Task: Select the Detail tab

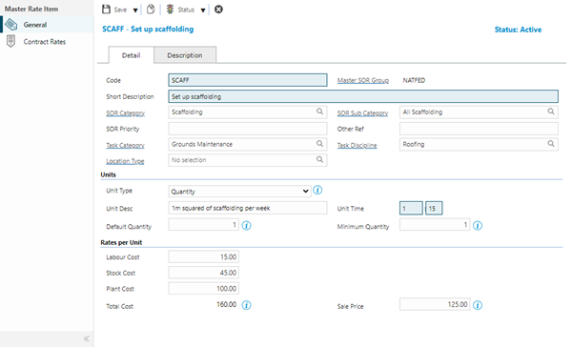Action: [x=132, y=55]
